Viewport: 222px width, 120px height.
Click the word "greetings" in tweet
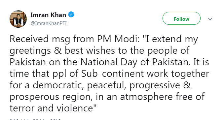[x=30, y=51]
